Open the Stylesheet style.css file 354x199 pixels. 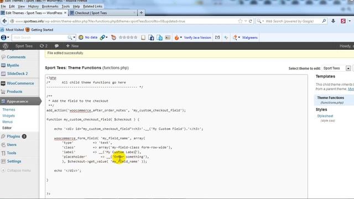click(x=325, y=116)
